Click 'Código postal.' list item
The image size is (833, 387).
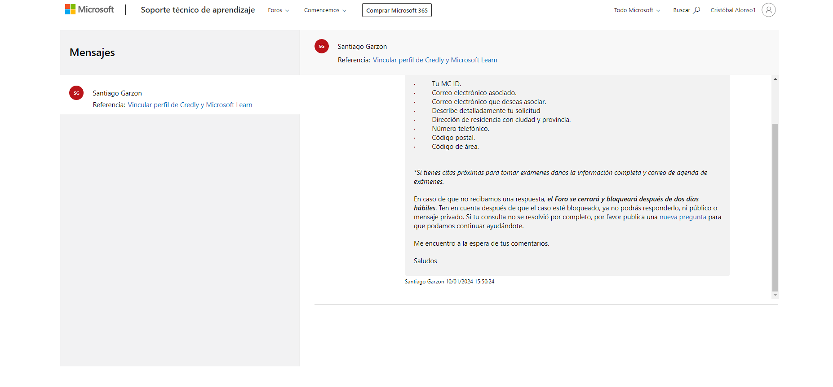[453, 138]
